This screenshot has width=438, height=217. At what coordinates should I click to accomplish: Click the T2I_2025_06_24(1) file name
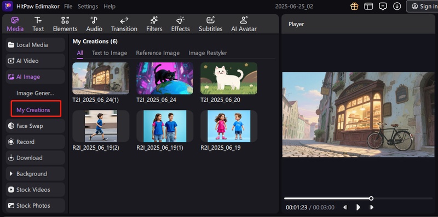(95, 100)
